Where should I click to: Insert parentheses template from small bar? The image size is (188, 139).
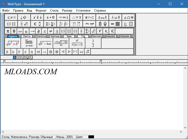63,31
